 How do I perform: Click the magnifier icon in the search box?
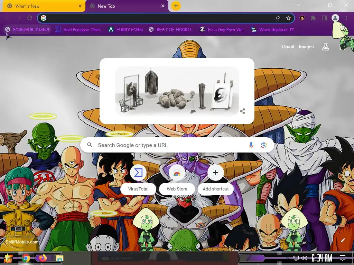point(90,145)
